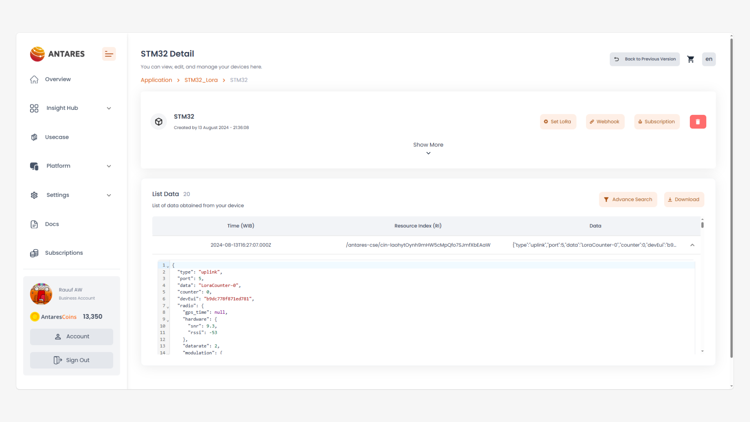Open the shopping cart icon
The height and width of the screenshot is (422, 750).
point(691,59)
